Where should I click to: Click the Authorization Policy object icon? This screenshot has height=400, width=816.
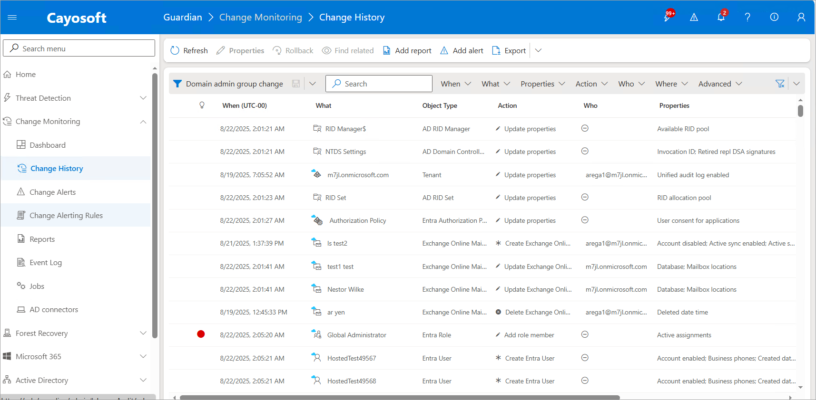(317, 220)
